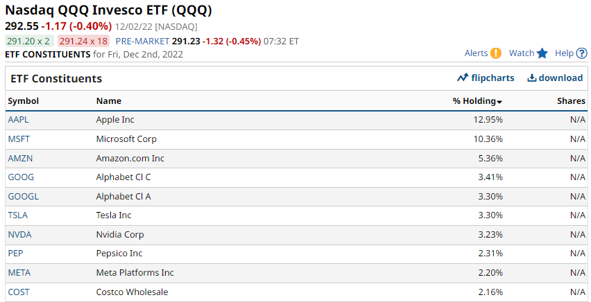
Task: Click the PRE-MARKET label link
Action: click(142, 41)
